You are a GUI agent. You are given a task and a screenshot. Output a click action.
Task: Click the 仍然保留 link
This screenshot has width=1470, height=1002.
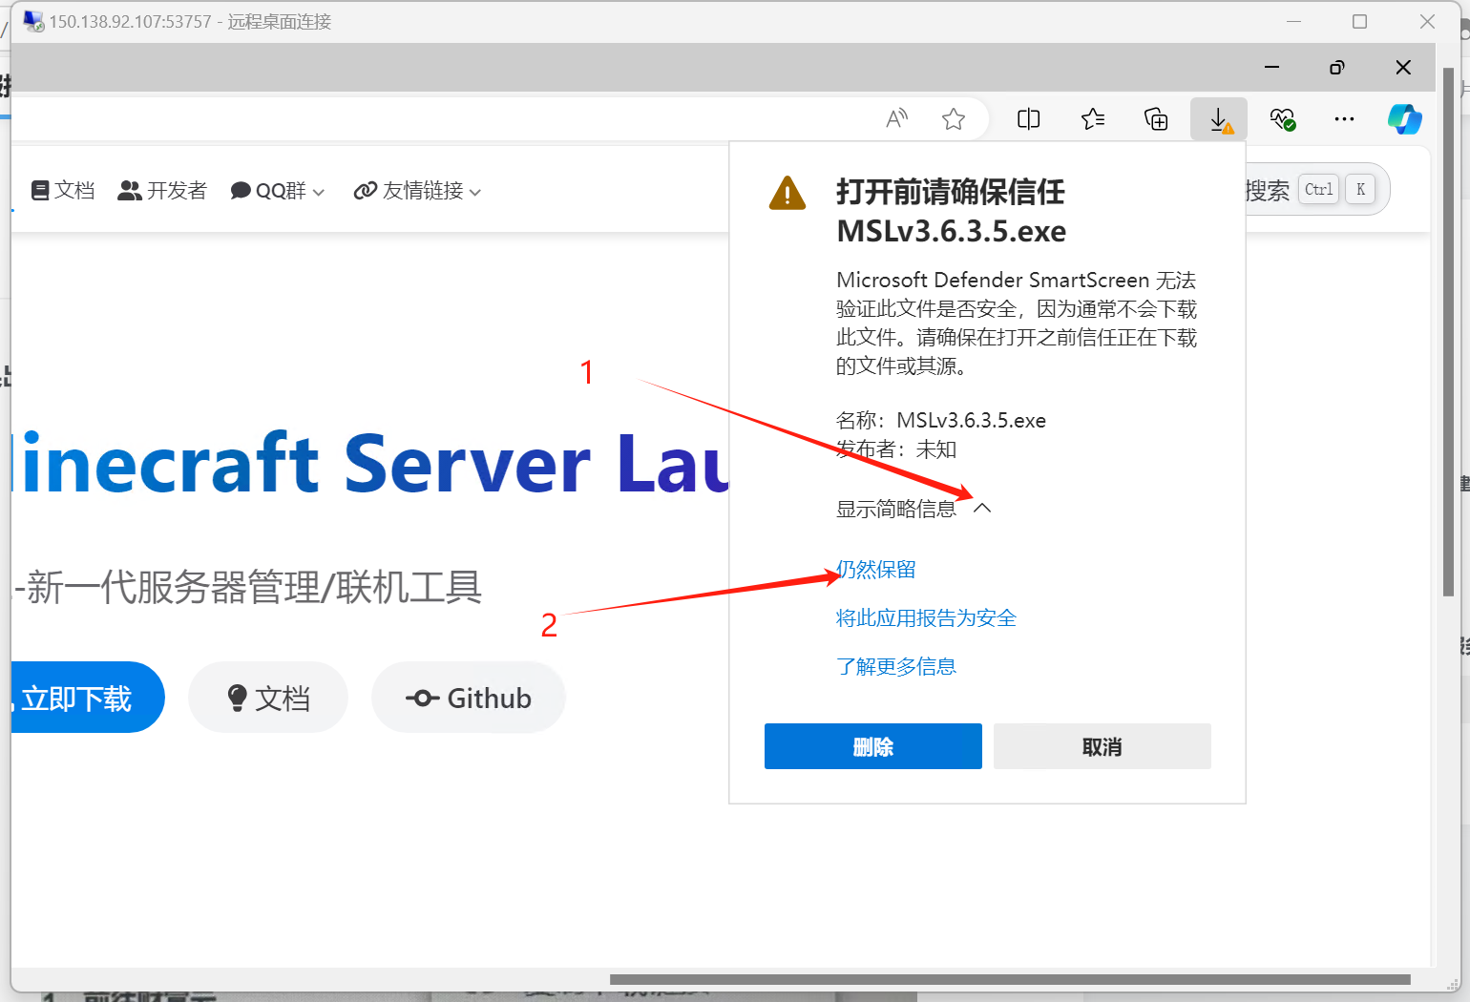point(876,570)
